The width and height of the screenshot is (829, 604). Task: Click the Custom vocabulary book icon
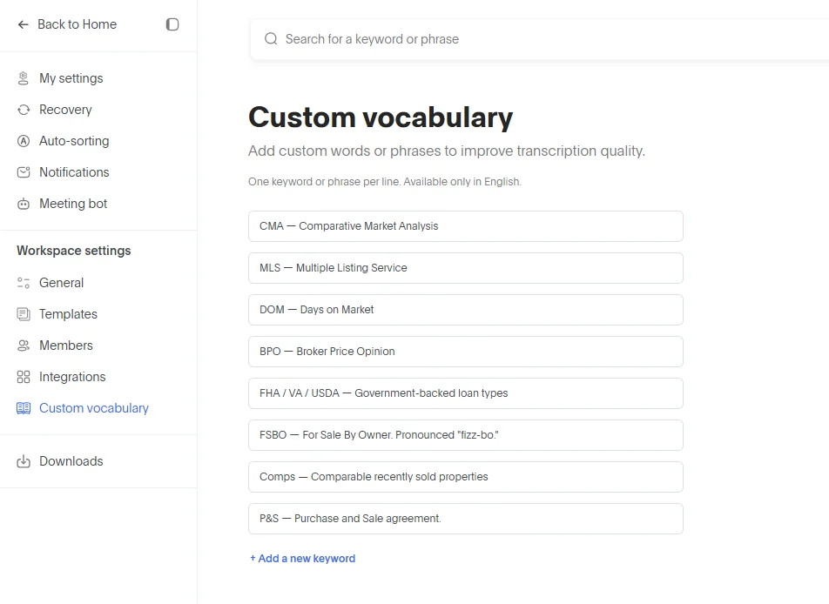tap(24, 408)
